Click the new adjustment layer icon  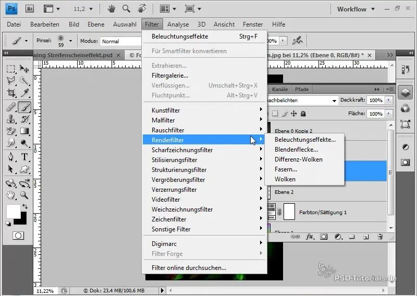point(338,237)
